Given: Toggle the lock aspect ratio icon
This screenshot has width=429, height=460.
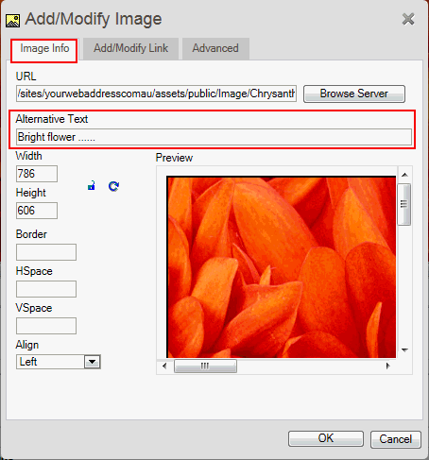Looking at the screenshot, I should [x=92, y=186].
